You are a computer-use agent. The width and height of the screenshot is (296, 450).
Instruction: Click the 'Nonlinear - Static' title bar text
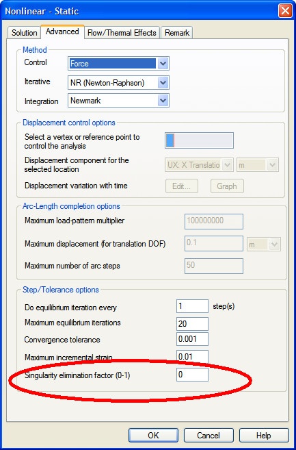[42, 11]
